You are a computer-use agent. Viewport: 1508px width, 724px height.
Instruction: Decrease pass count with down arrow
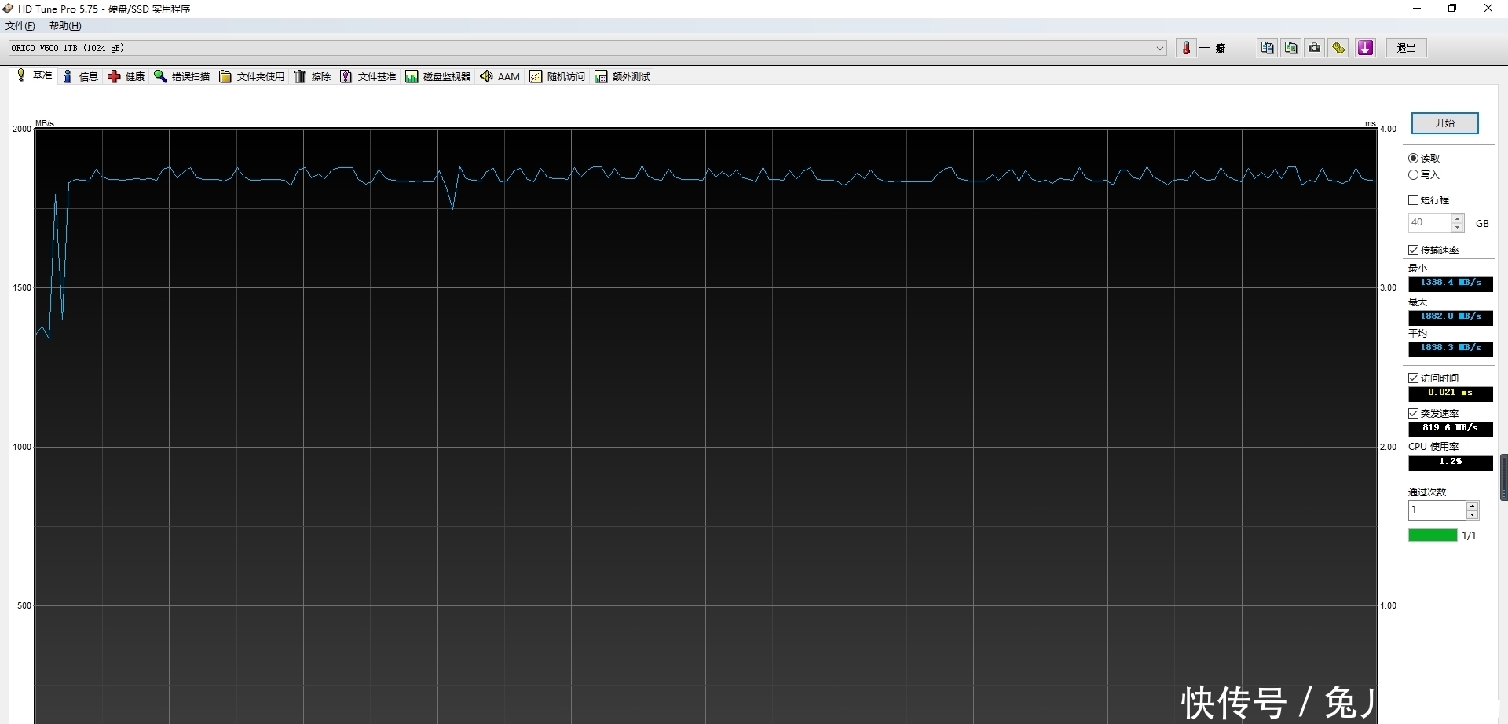1473,515
